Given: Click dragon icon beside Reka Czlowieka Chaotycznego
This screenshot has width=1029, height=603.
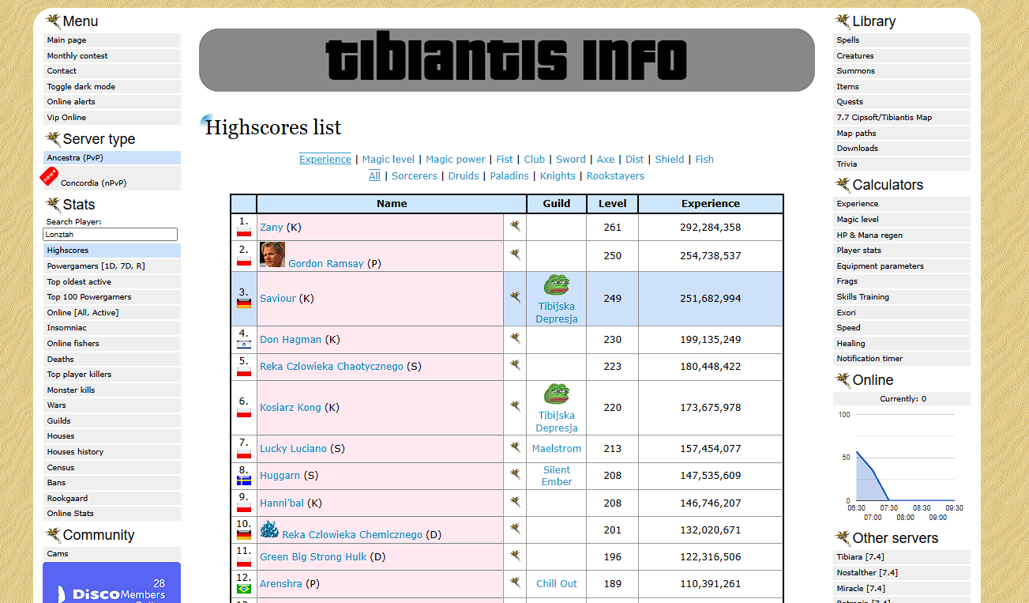Looking at the screenshot, I should [x=515, y=365].
